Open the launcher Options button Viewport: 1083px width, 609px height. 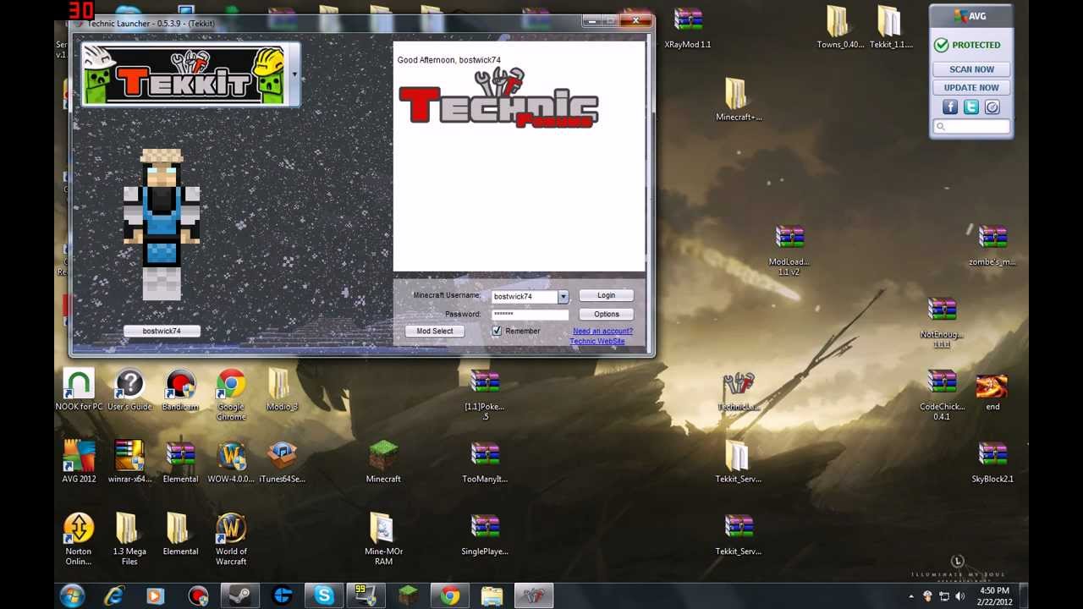(x=606, y=314)
